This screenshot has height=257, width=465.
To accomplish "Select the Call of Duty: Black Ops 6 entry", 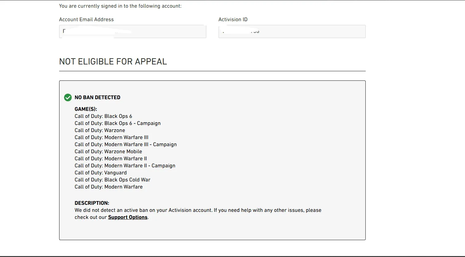I will click(x=103, y=116).
